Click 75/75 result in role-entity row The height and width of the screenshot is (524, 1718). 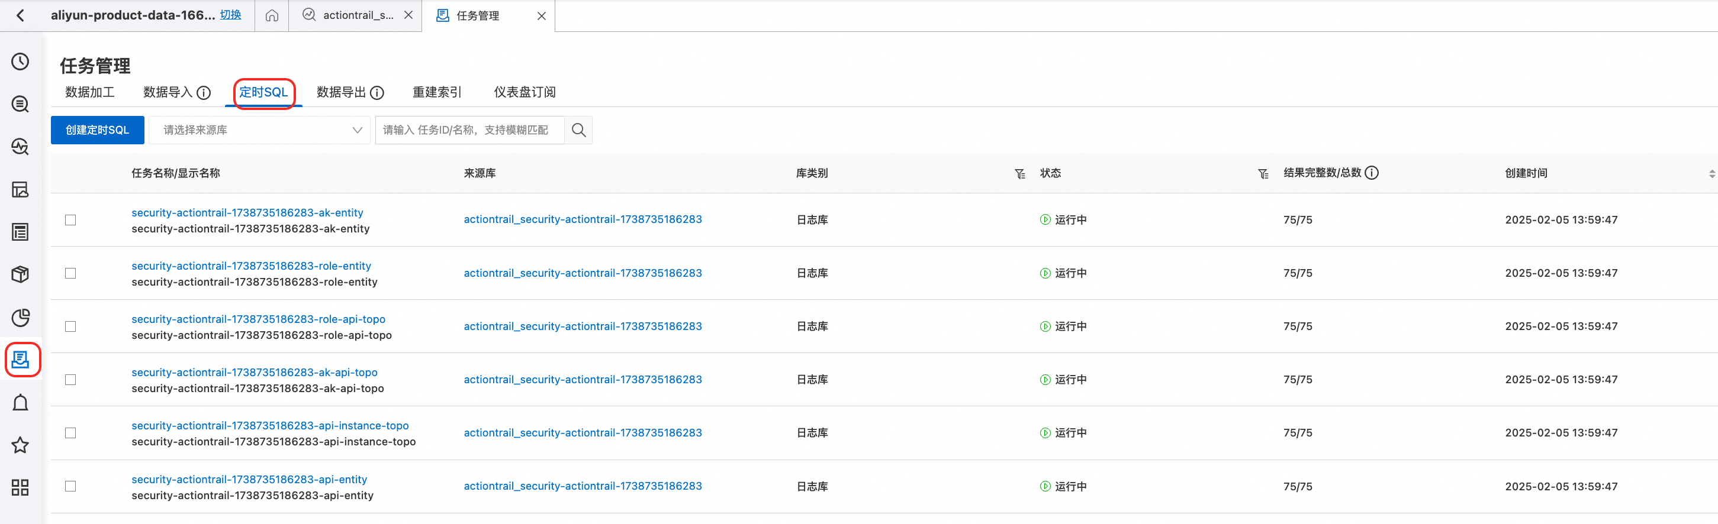click(1297, 273)
